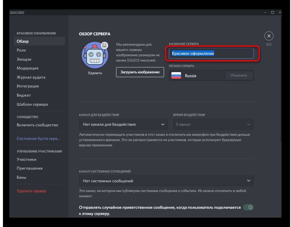Viewport: 291px width, 227px height.
Task: Open the inactive channel dropdown
Action: (x=123, y=124)
